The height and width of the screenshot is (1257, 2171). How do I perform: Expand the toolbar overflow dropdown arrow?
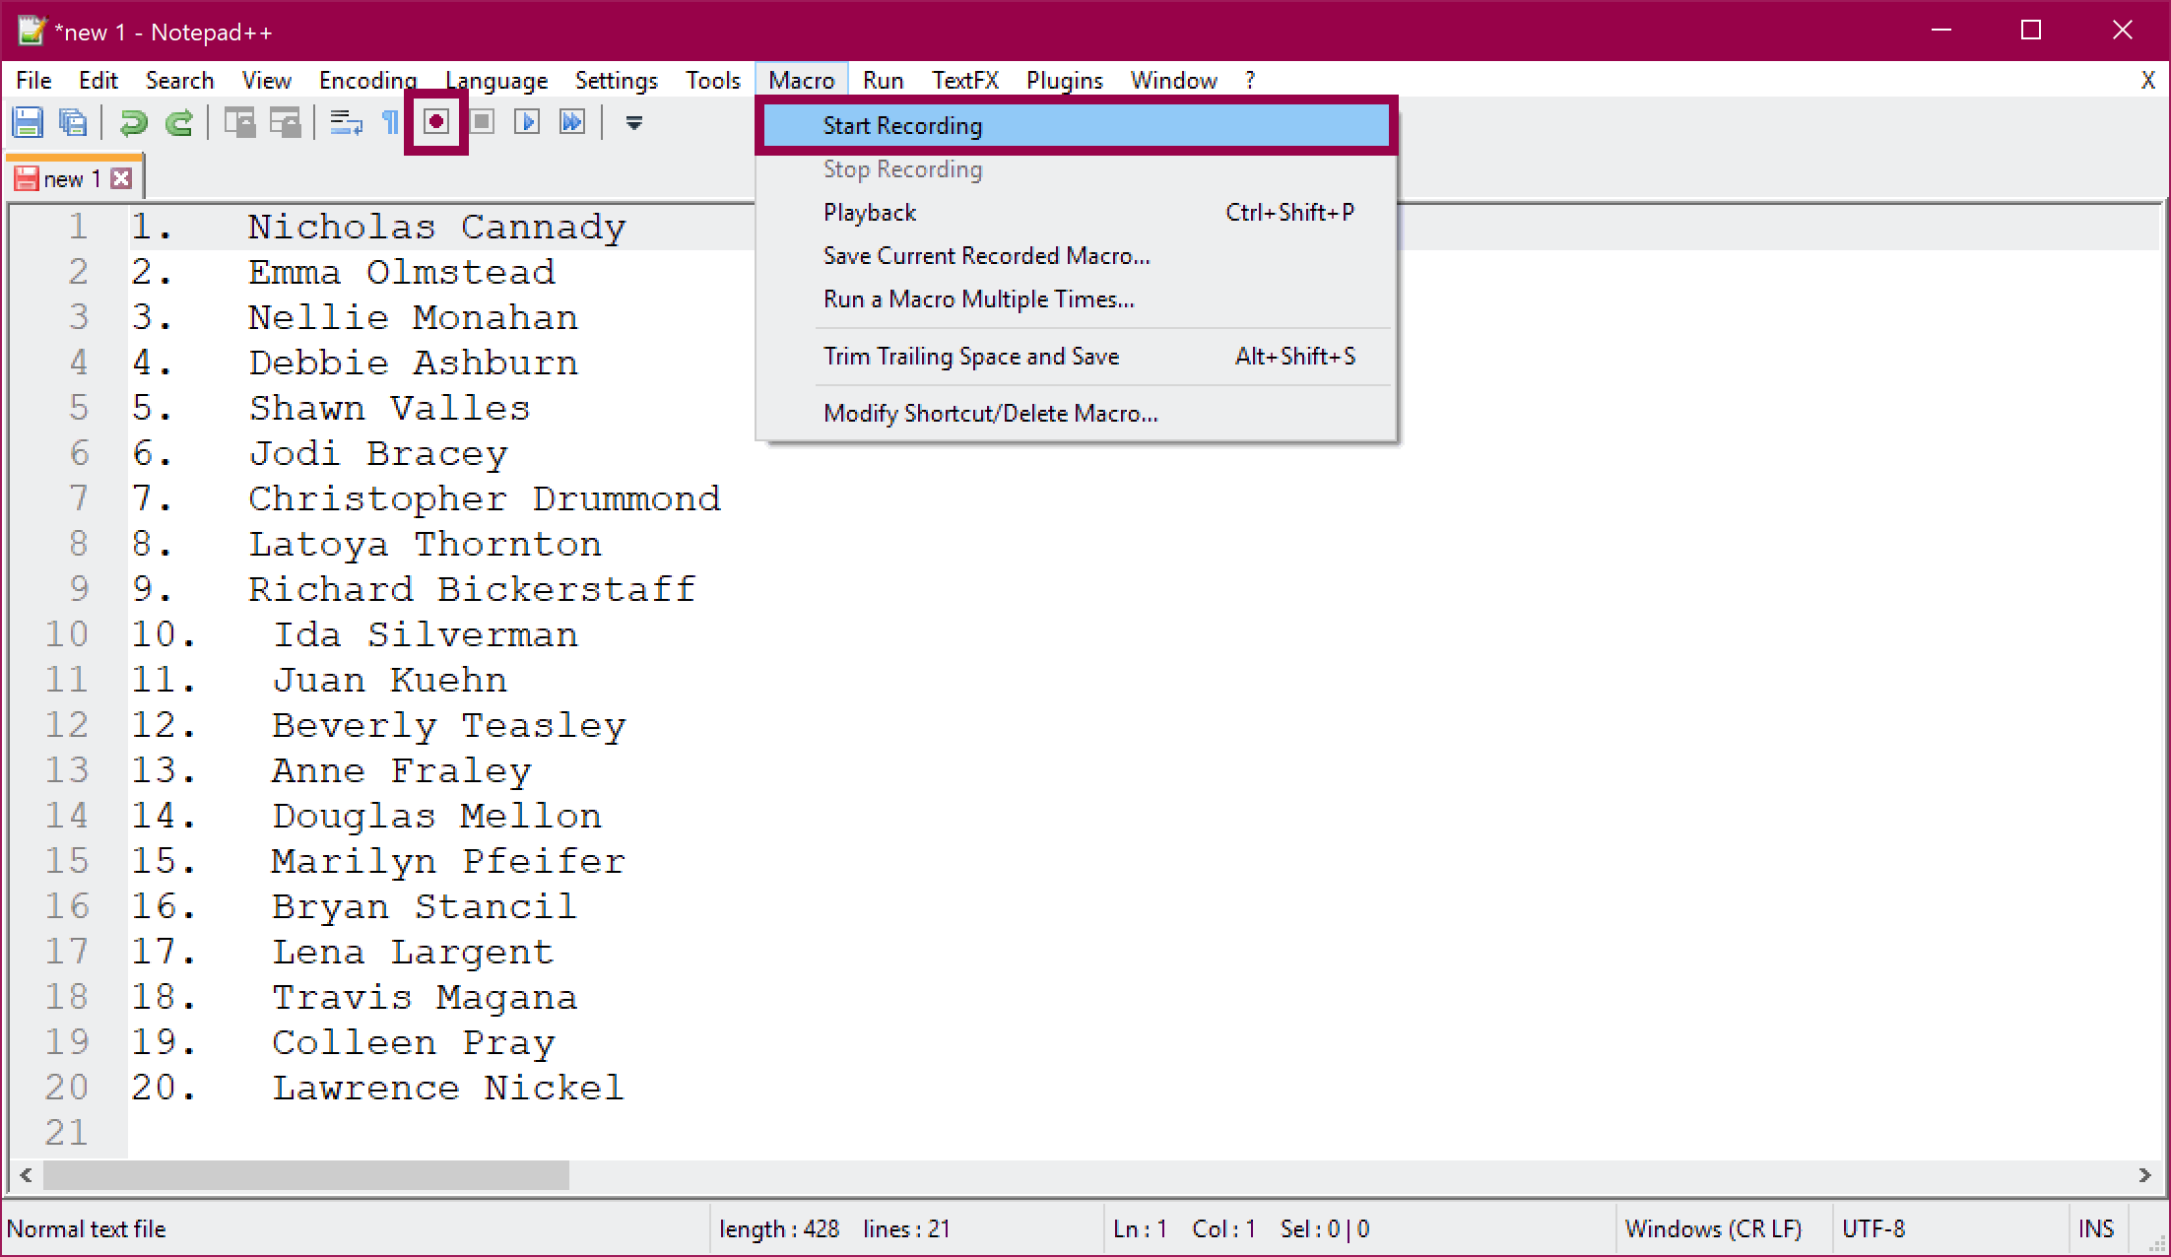coord(634,122)
